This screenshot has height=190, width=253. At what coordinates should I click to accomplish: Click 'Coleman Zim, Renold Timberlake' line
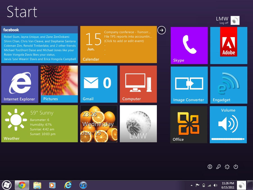click(x=40, y=46)
